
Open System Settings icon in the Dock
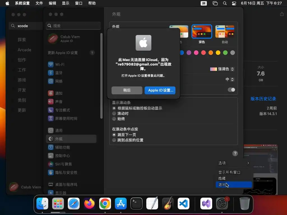click(222, 204)
